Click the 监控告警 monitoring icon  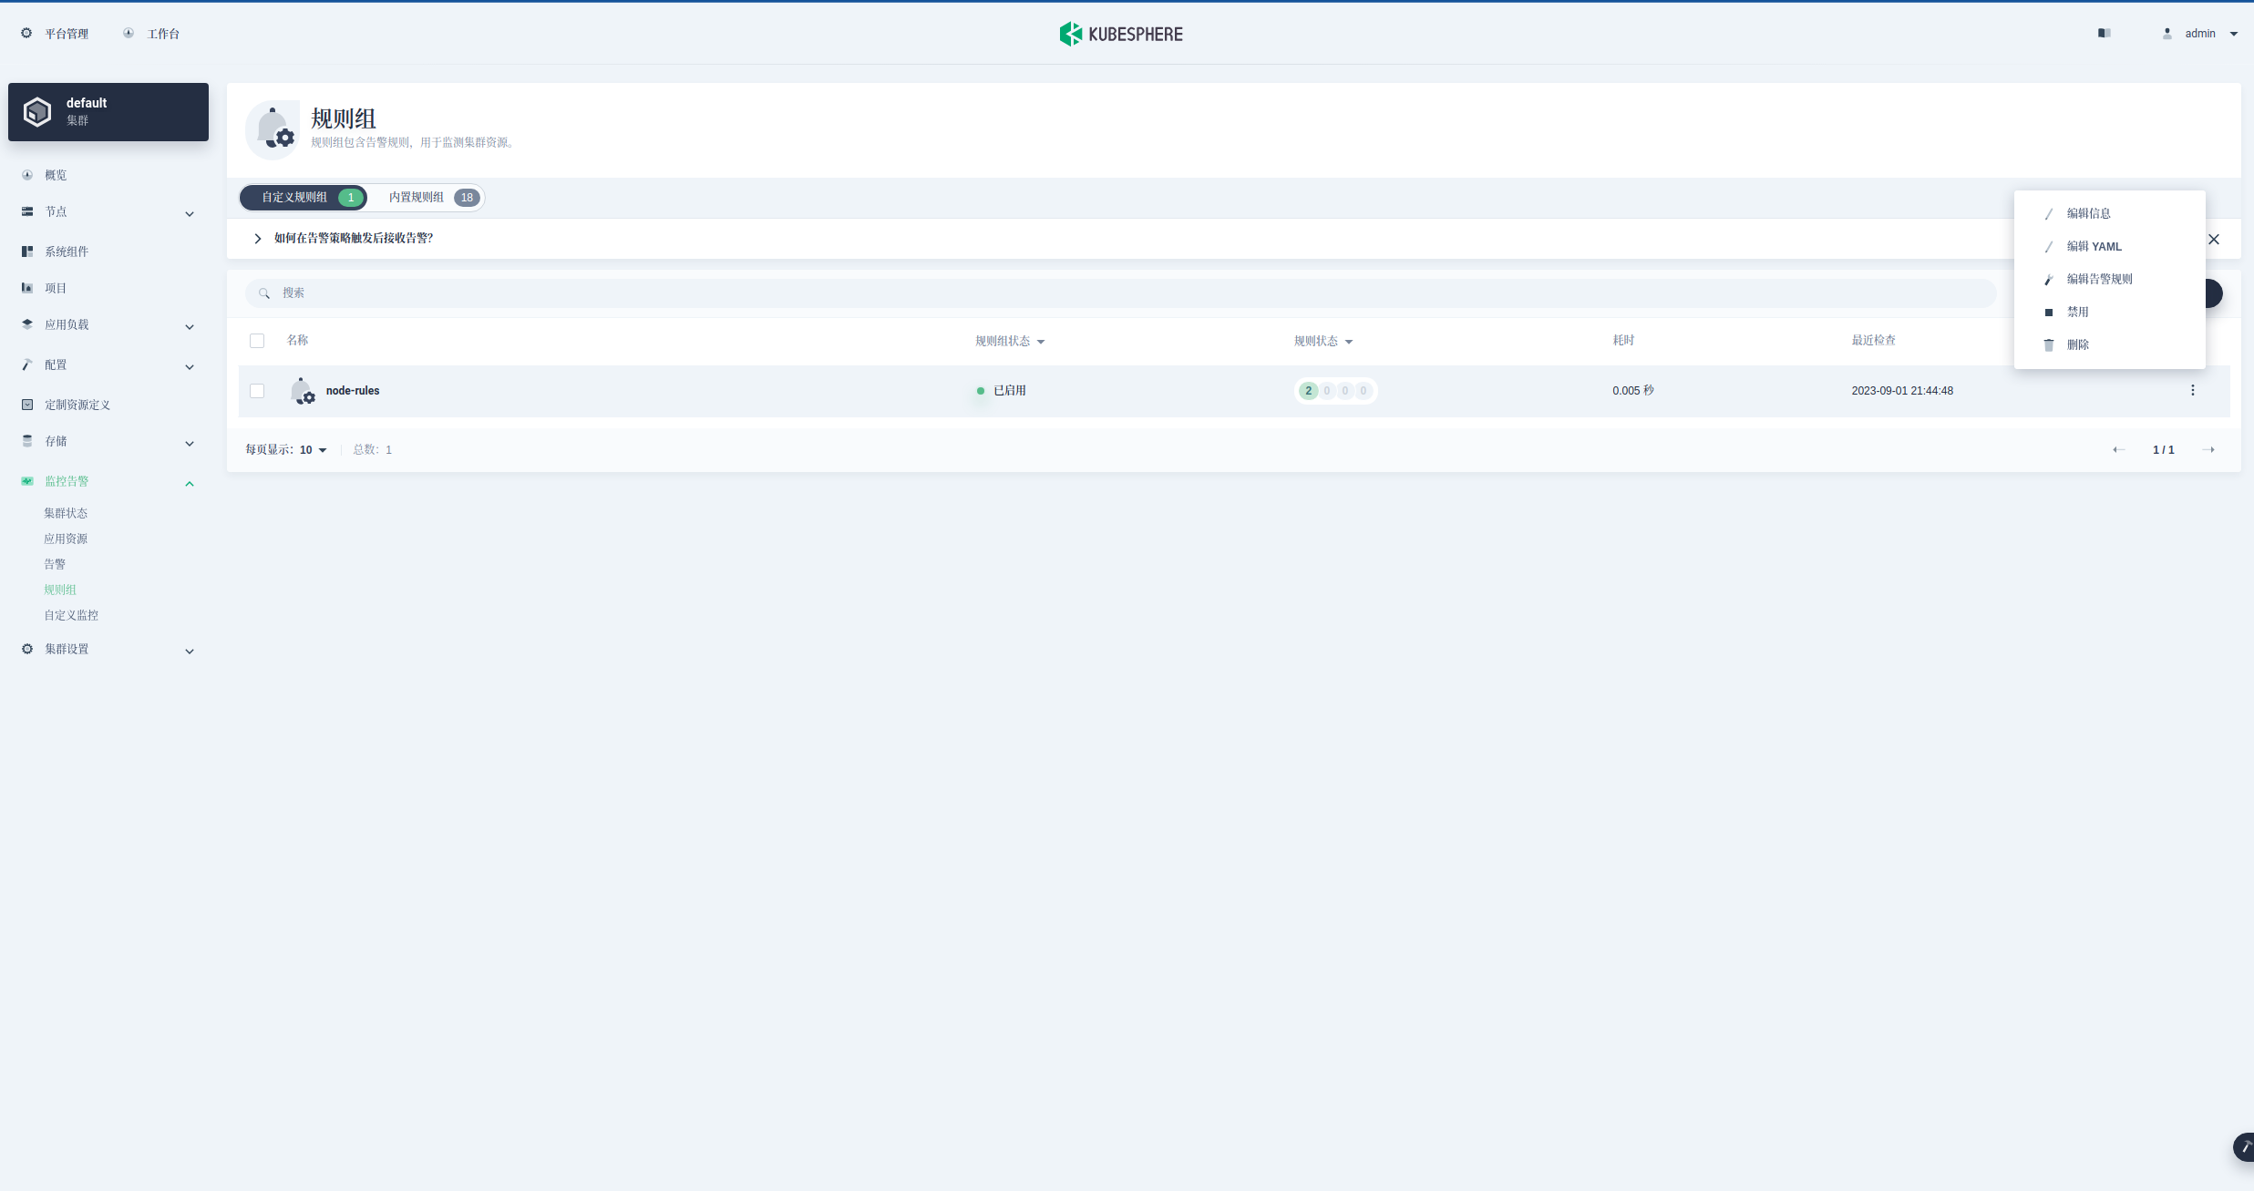pos(27,481)
